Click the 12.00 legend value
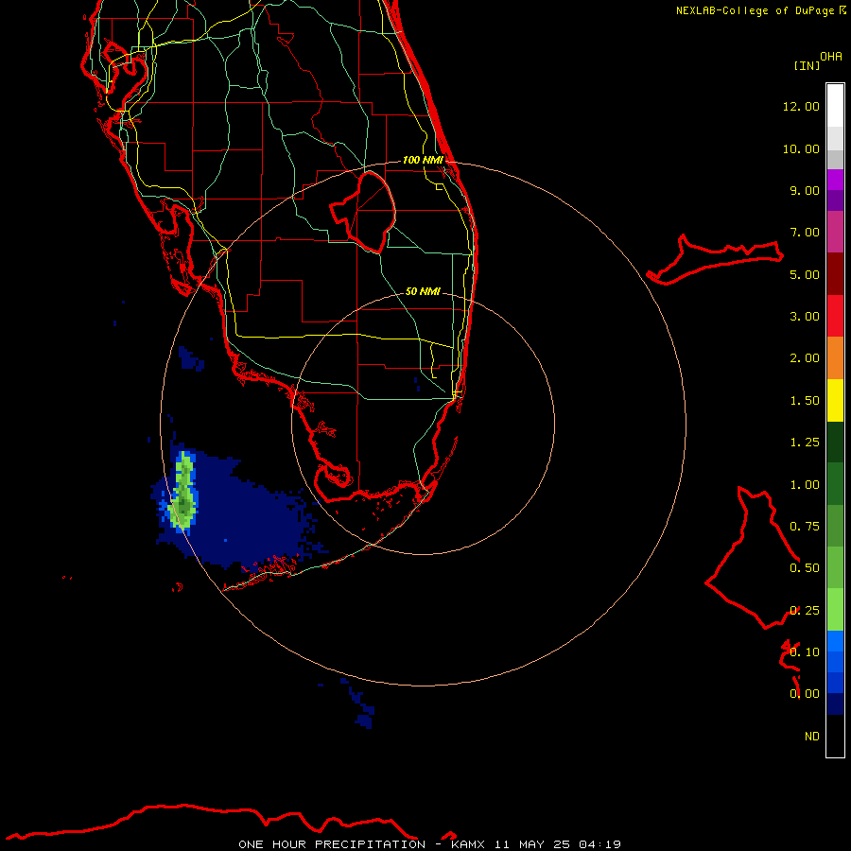The height and width of the screenshot is (851, 851). (801, 106)
